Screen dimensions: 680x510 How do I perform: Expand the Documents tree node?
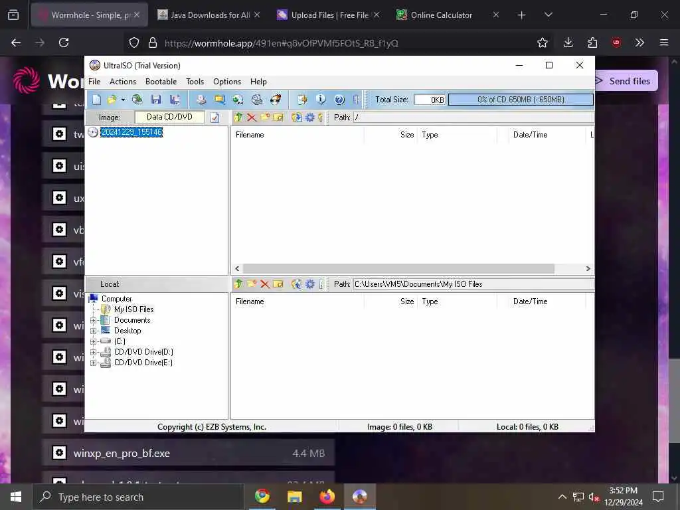93,321
